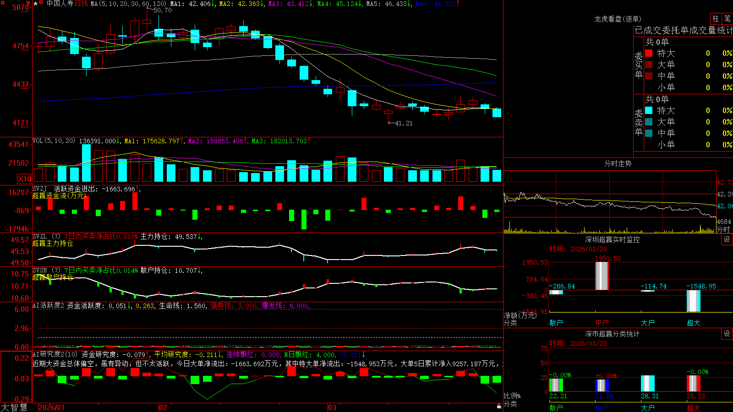This screenshot has height=412, width=733.
Task: Click the 超赢资金流(万元) label
Action: tap(59, 195)
